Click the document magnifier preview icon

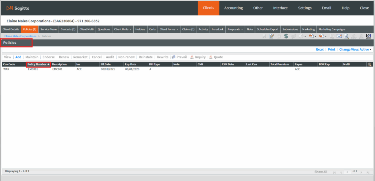click(346, 36)
